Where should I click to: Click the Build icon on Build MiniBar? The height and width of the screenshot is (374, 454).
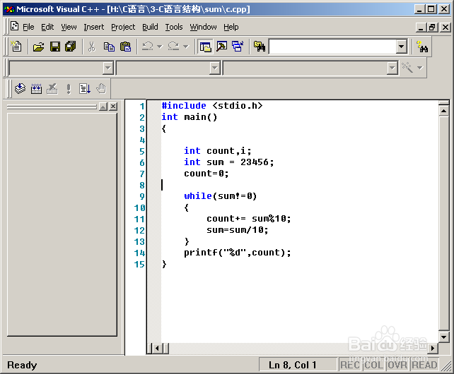tap(36, 89)
